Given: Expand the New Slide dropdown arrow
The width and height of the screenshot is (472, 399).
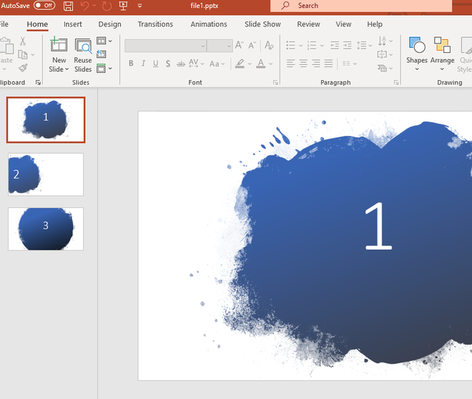Looking at the screenshot, I should coord(67,69).
